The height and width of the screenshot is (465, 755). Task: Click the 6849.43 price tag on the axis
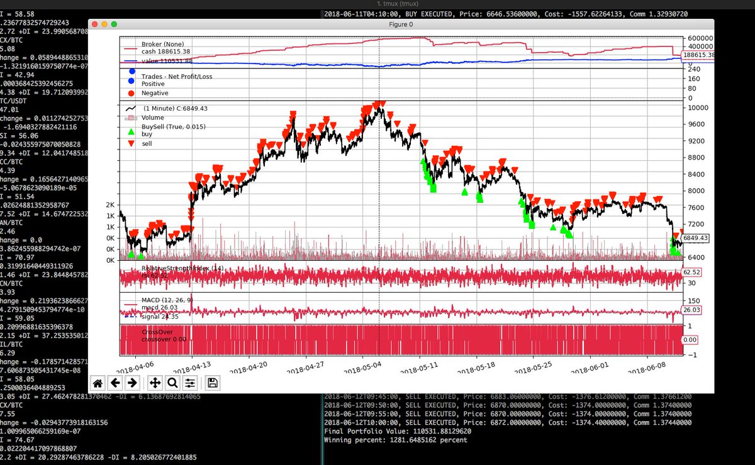(695, 238)
